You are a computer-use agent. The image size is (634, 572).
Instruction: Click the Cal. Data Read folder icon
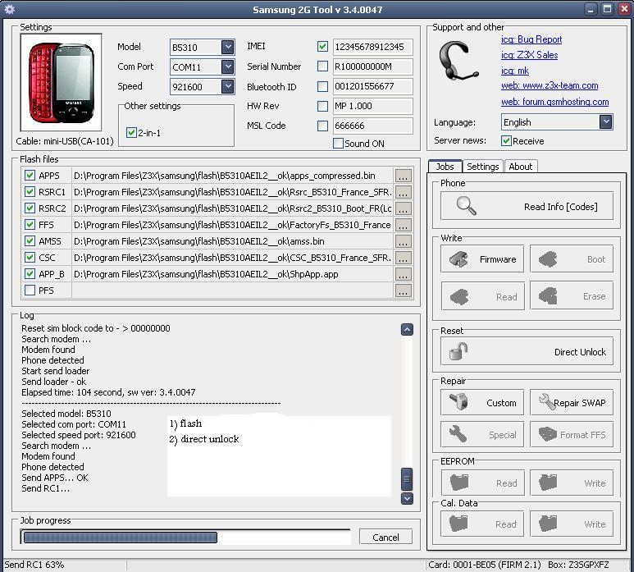458,524
